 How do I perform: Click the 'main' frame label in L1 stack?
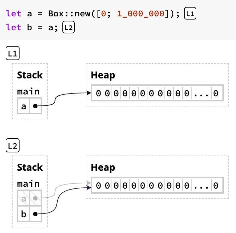tap(28, 92)
